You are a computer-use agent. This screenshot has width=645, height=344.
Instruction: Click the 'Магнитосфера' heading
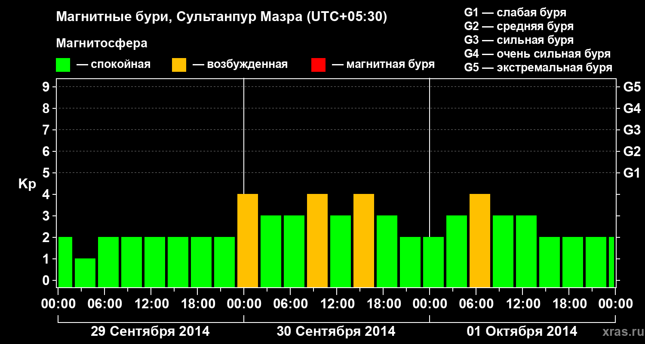pyautogui.click(x=102, y=43)
